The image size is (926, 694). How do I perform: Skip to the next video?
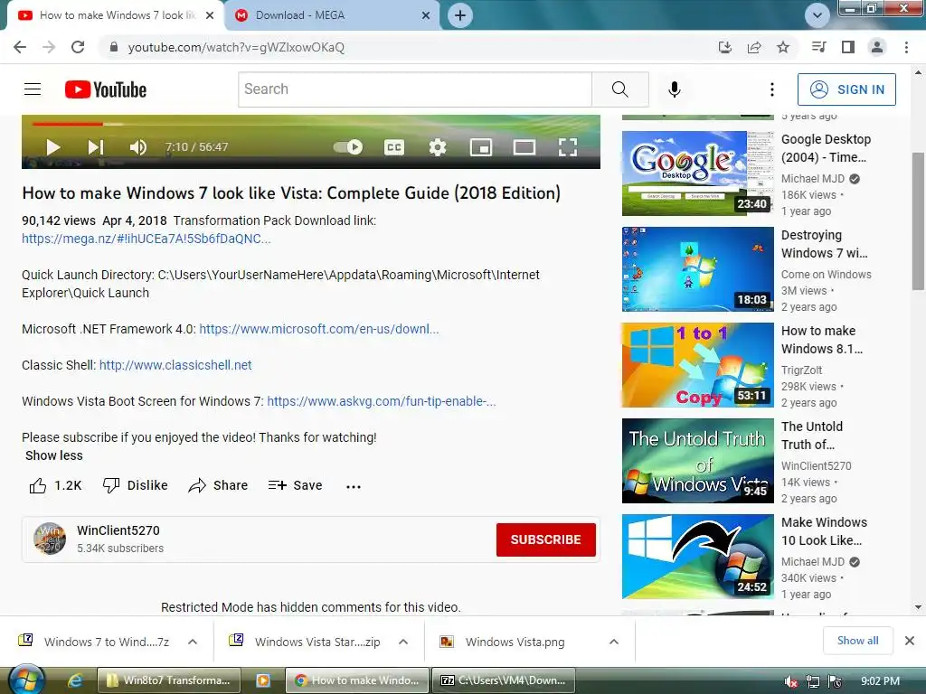96,147
